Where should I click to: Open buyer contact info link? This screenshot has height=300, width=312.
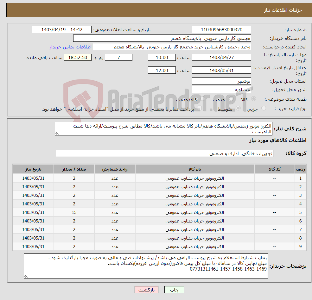click(x=70, y=47)
